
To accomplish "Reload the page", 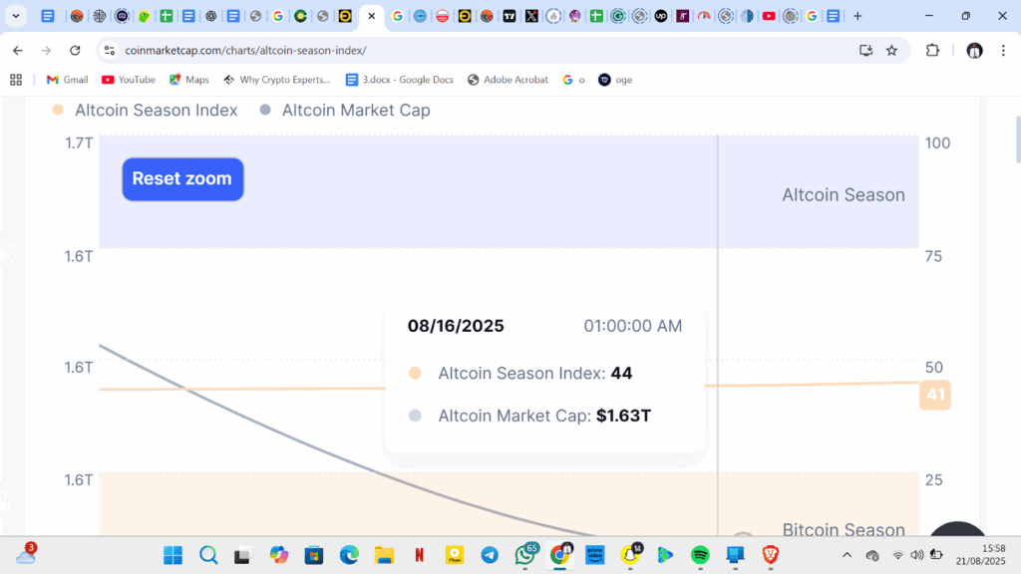I will click(x=75, y=50).
